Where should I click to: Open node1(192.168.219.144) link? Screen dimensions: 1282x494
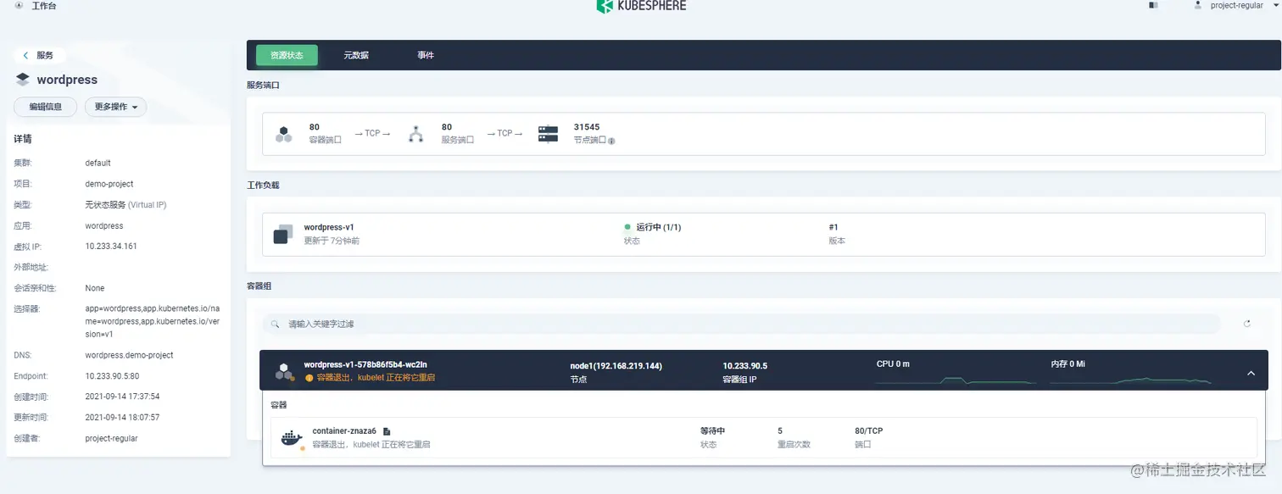click(616, 366)
